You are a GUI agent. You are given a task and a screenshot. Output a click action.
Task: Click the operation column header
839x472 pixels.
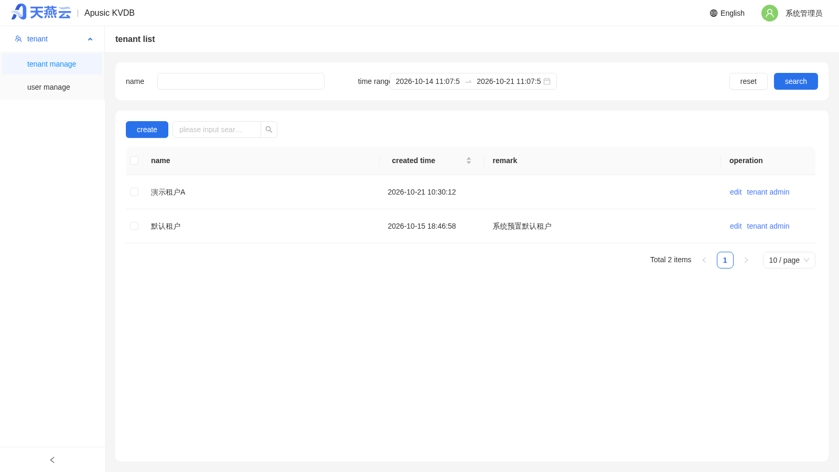click(x=746, y=160)
